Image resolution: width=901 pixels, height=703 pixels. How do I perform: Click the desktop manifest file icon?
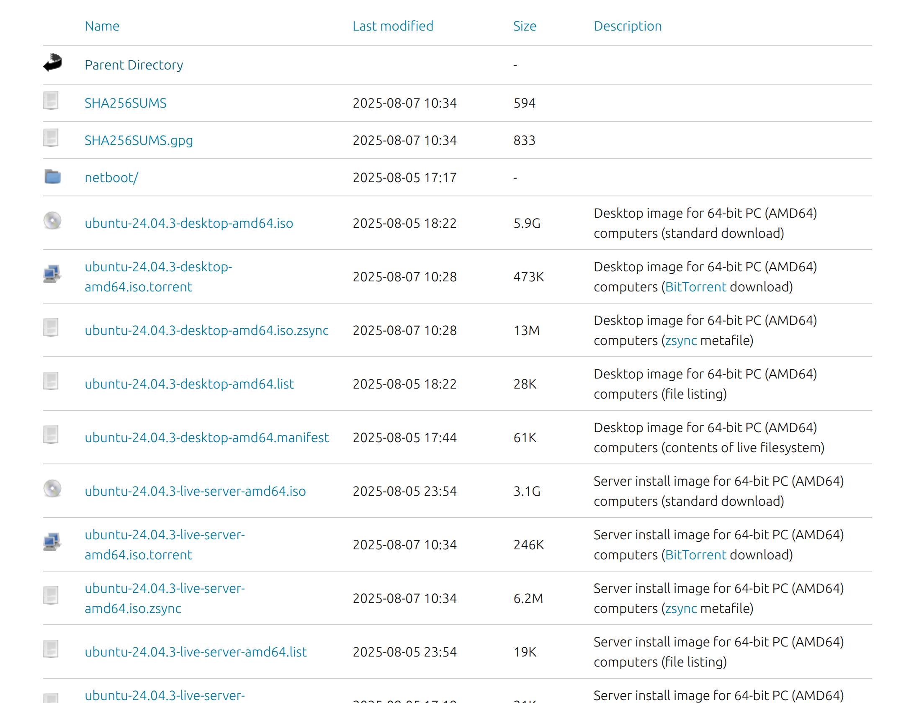(51, 435)
